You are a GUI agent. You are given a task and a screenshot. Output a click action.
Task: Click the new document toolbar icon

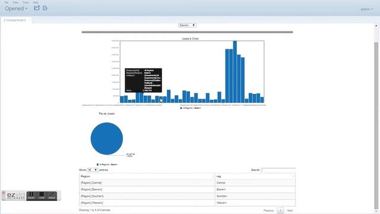coord(45,8)
